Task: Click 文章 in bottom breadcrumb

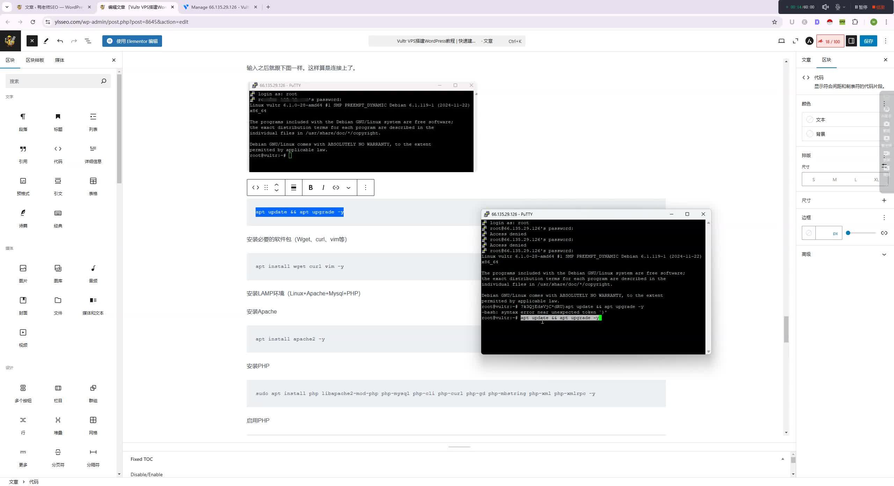Action: click(13, 482)
